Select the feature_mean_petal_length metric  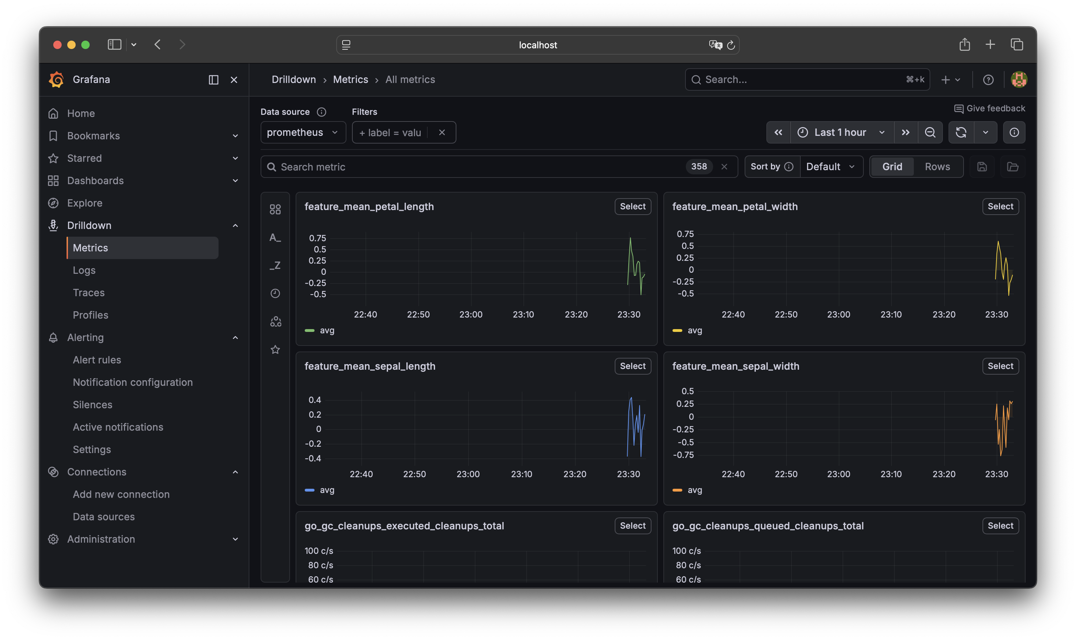[x=633, y=207]
